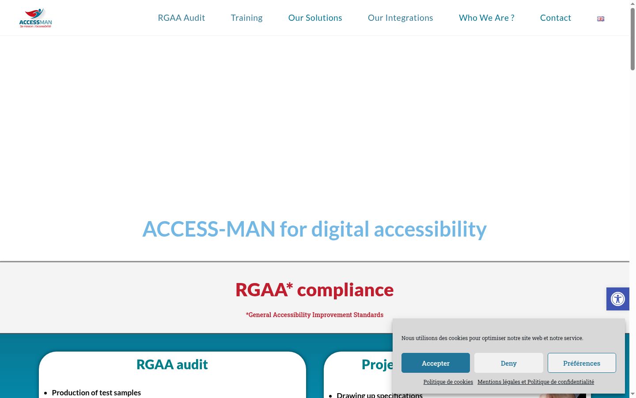Open the Politique de cookies link

tap(448, 382)
